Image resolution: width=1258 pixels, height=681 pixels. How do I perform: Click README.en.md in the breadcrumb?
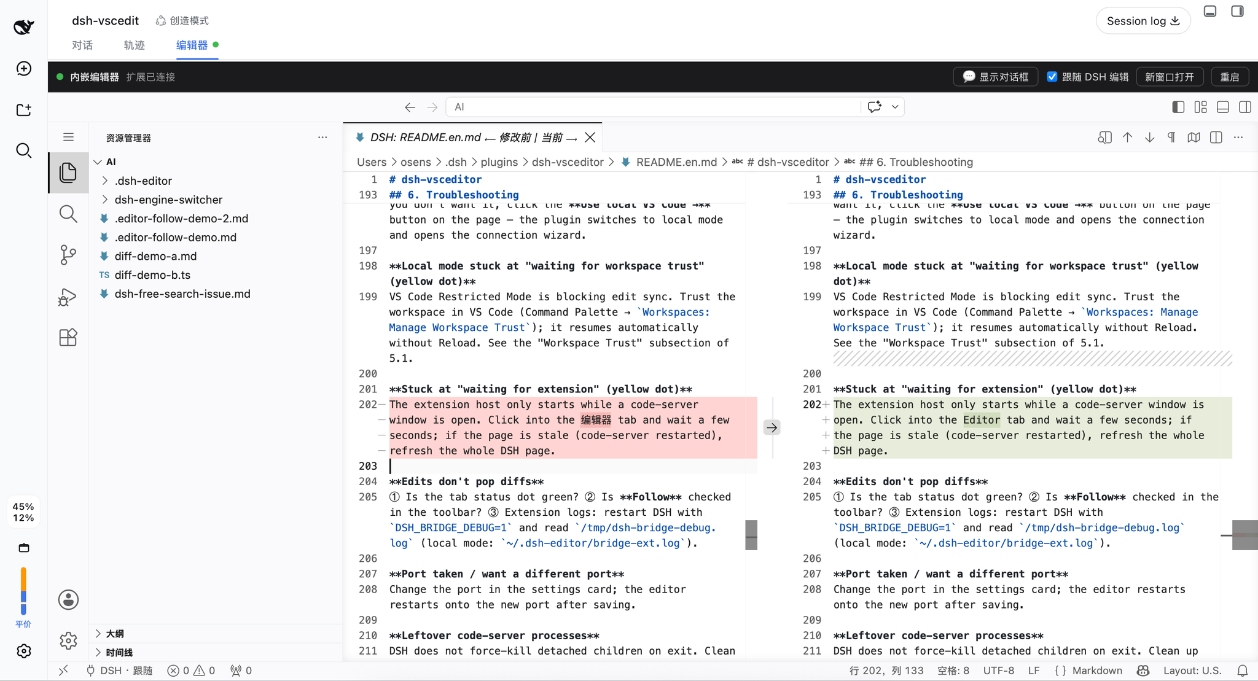point(676,162)
